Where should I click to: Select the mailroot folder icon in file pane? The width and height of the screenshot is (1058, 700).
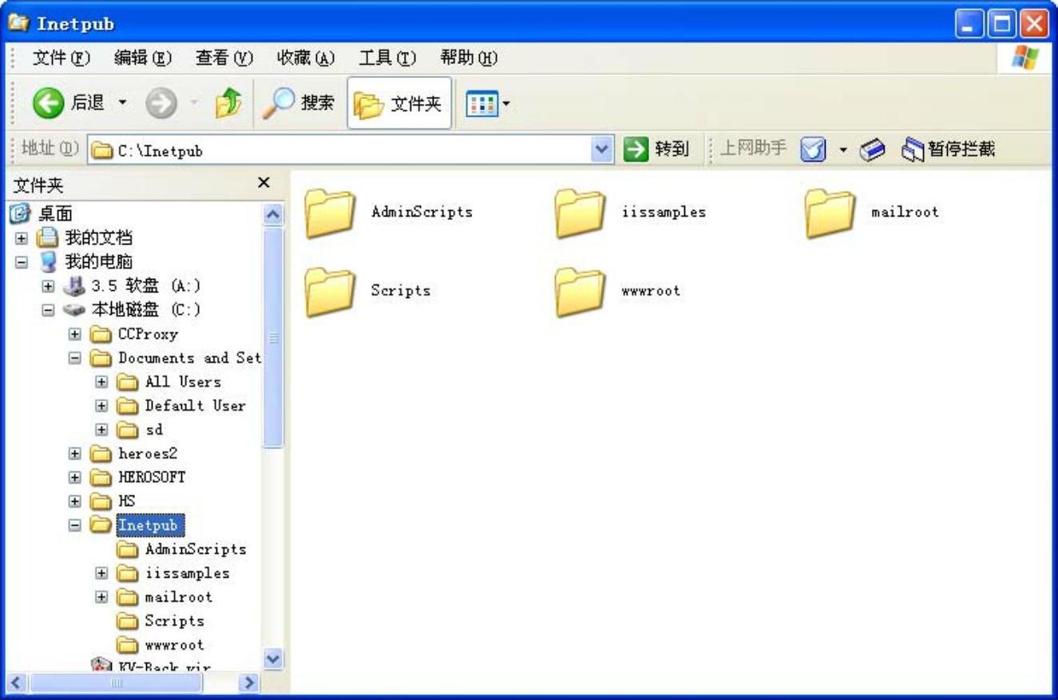tap(830, 213)
